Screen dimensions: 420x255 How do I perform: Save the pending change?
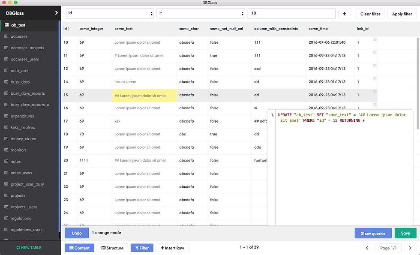point(405,233)
